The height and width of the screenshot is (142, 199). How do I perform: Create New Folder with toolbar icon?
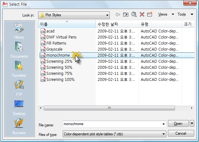click(150, 14)
